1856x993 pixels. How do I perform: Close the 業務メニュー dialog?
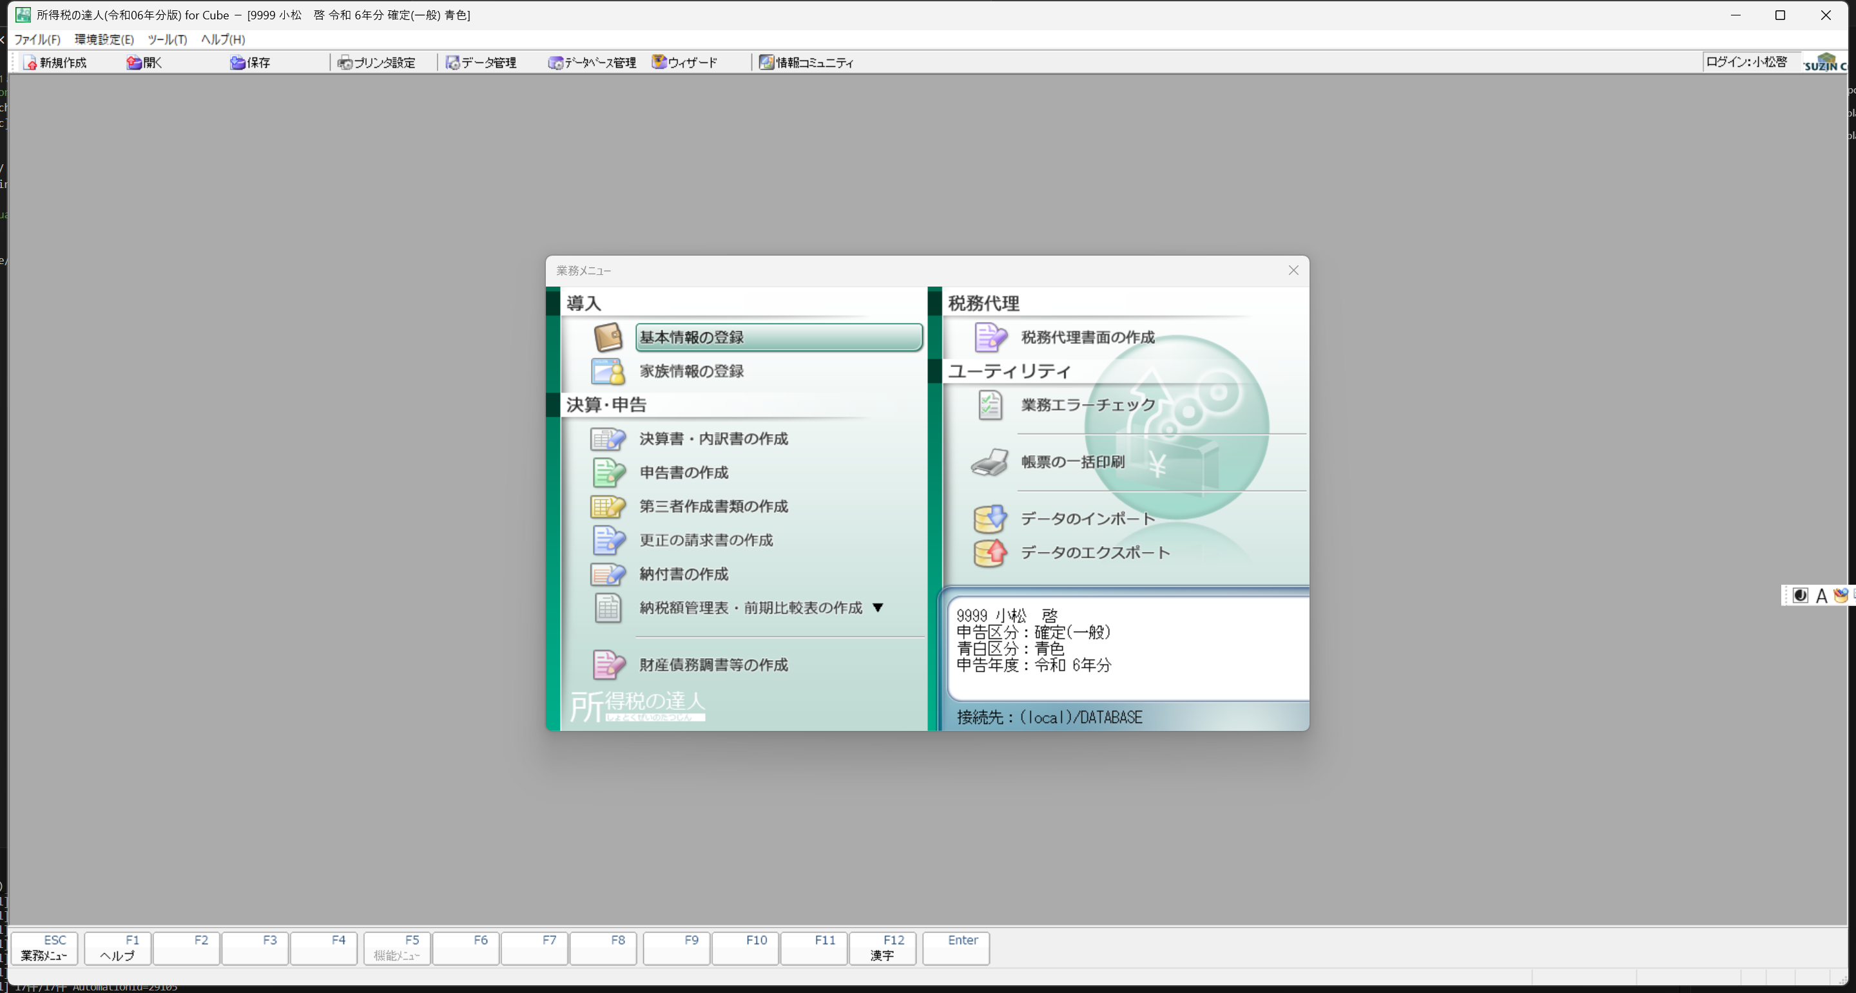(x=1293, y=270)
